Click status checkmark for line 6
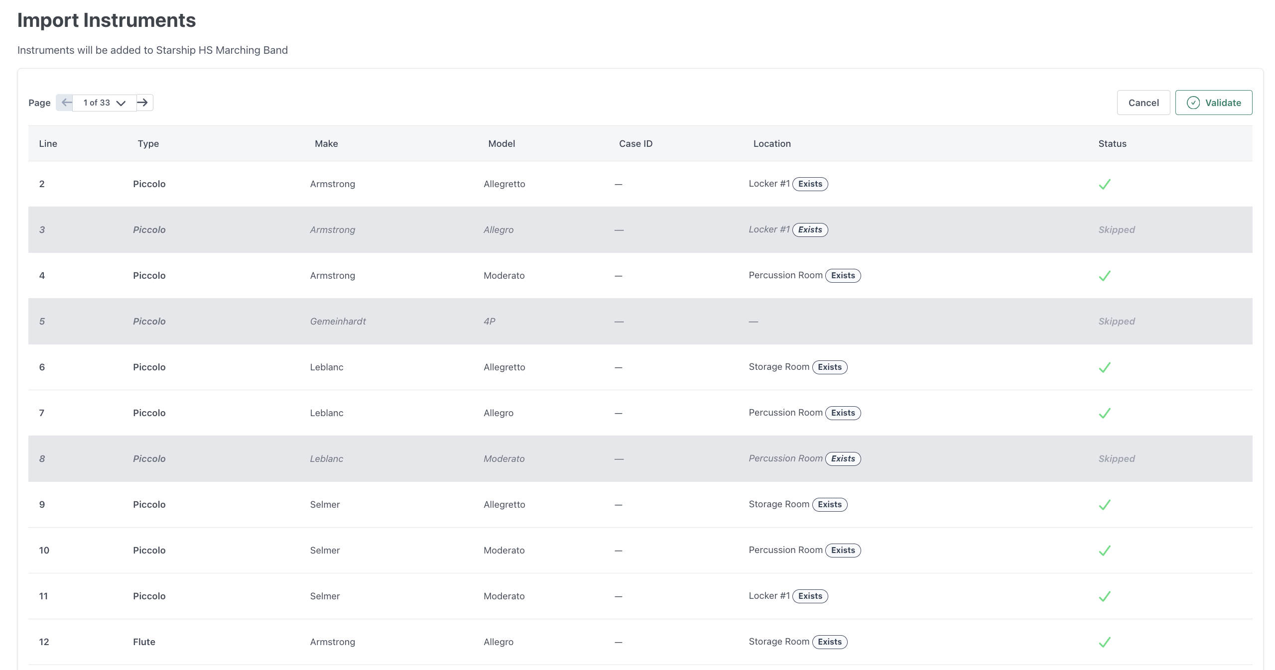Viewport: 1275px width, 670px height. (x=1104, y=367)
